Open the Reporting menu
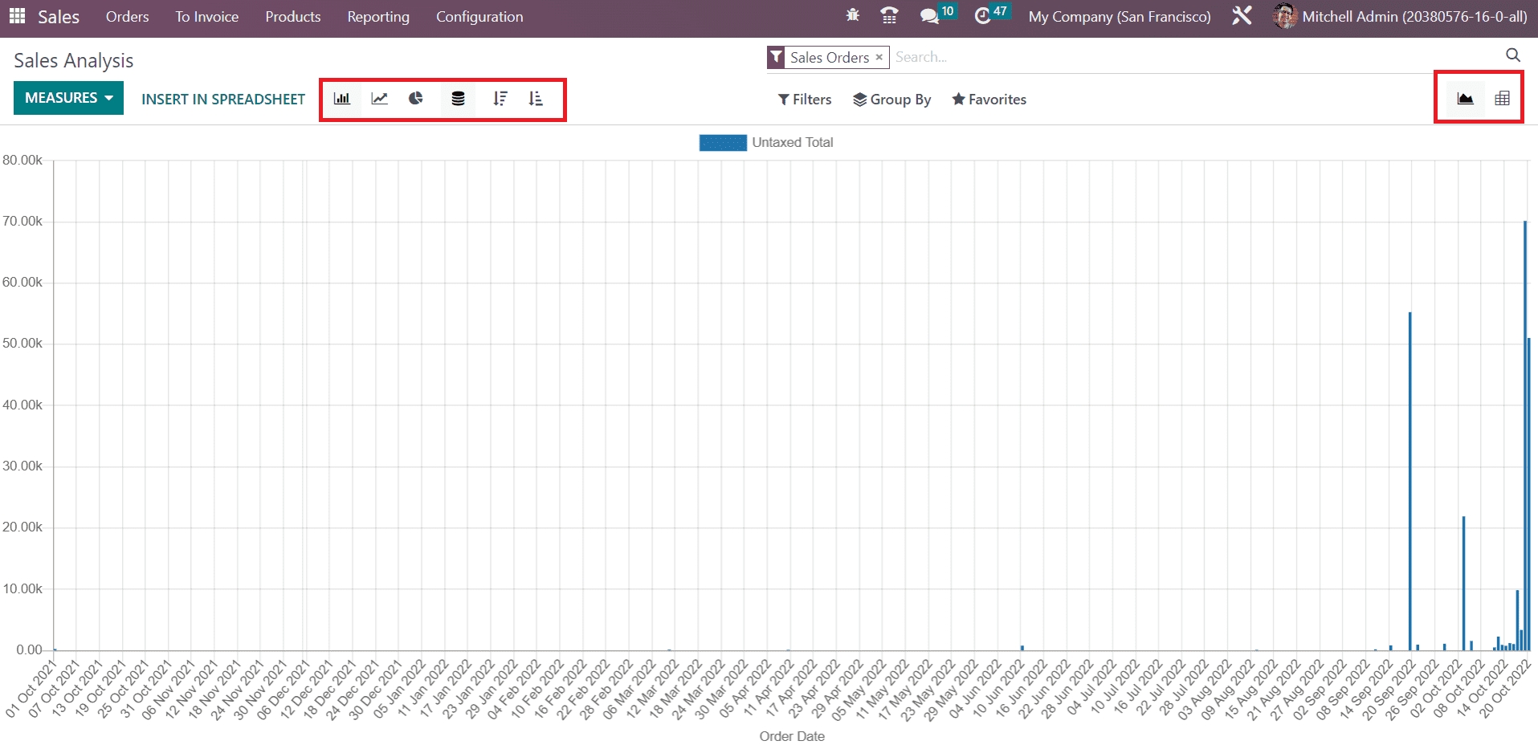The width and height of the screenshot is (1538, 749). tap(378, 17)
